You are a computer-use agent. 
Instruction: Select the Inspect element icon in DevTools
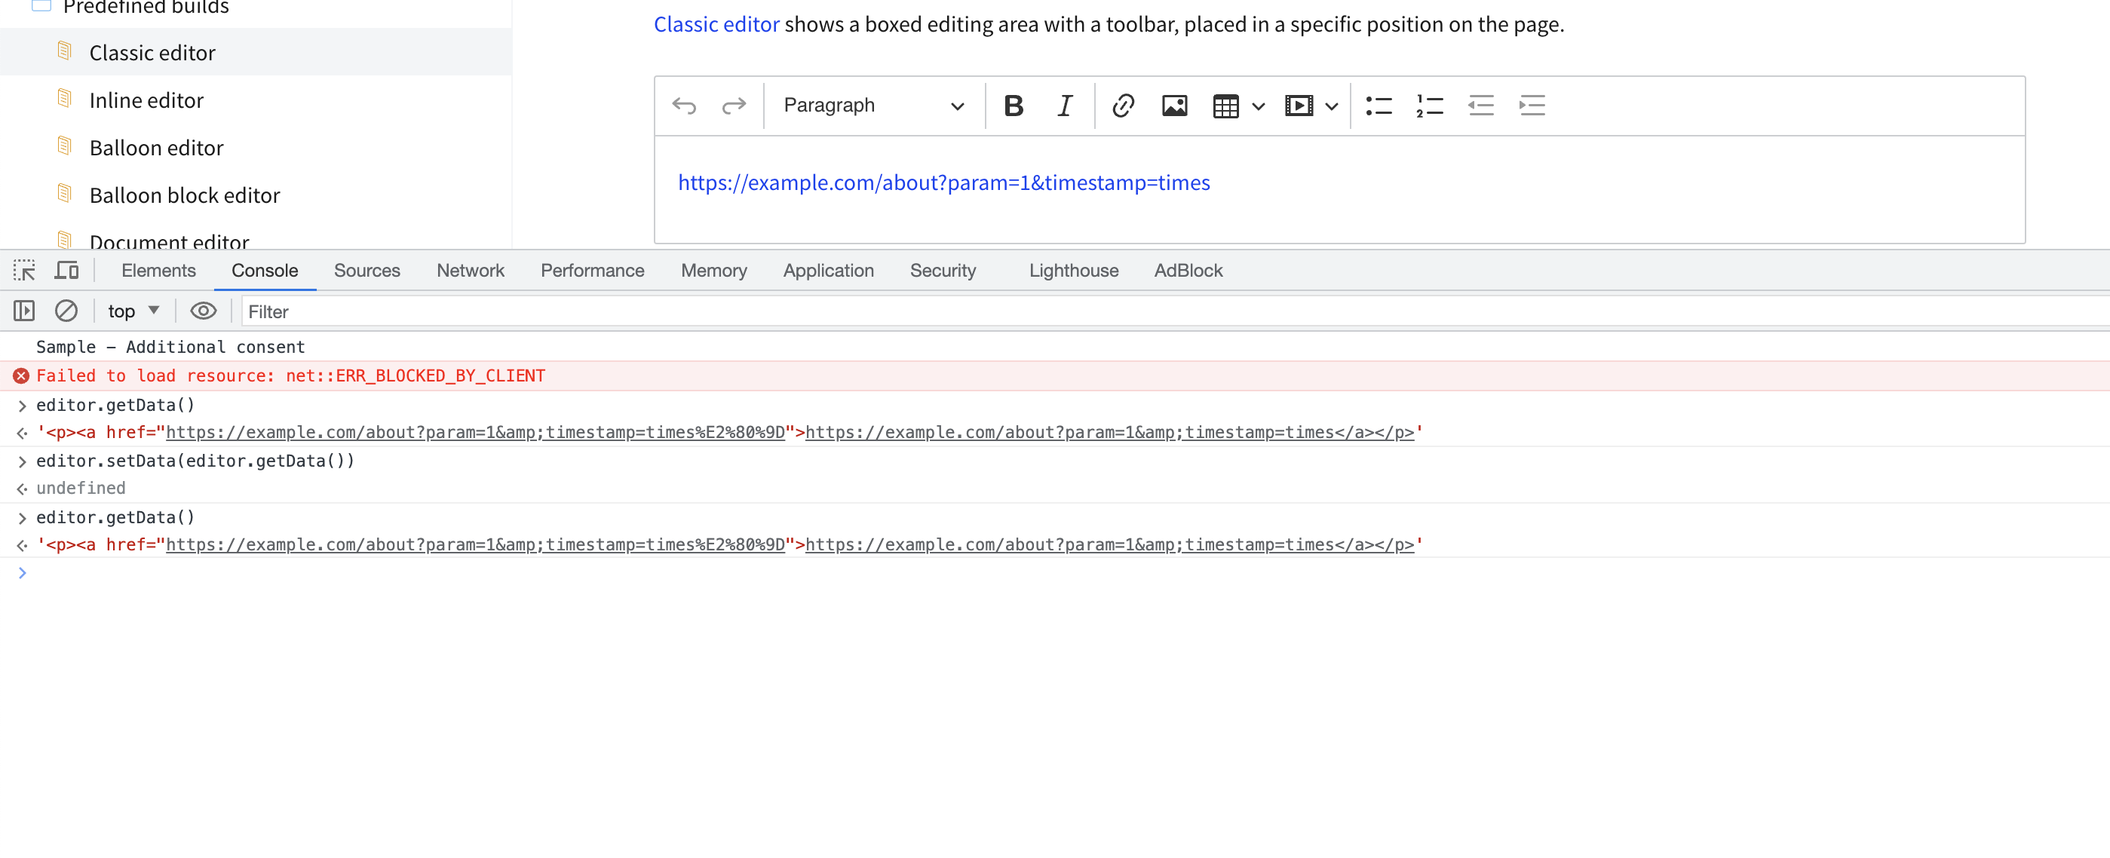(23, 269)
